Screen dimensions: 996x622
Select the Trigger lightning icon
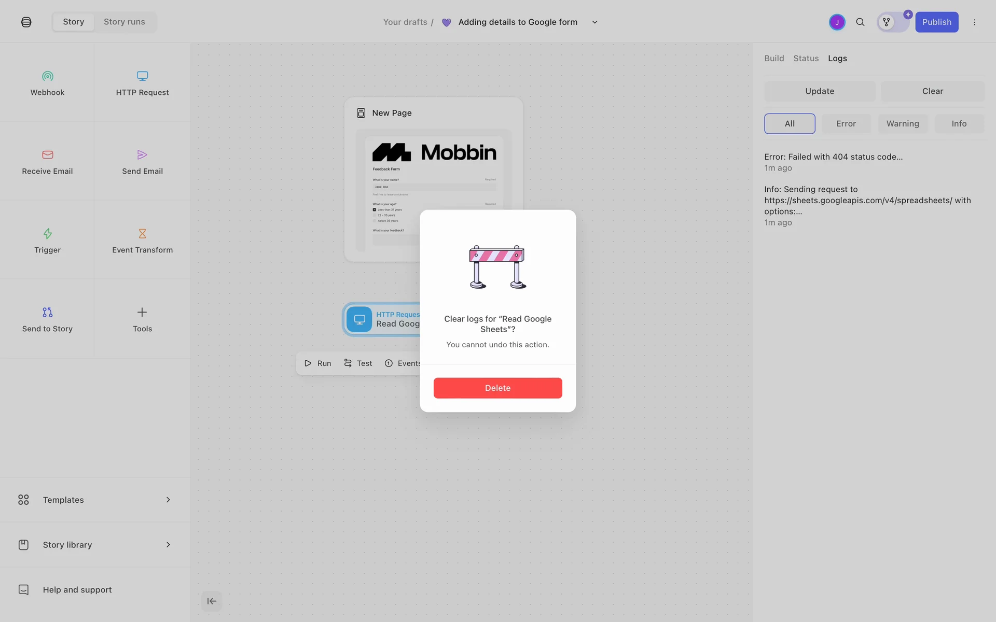(x=47, y=234)
